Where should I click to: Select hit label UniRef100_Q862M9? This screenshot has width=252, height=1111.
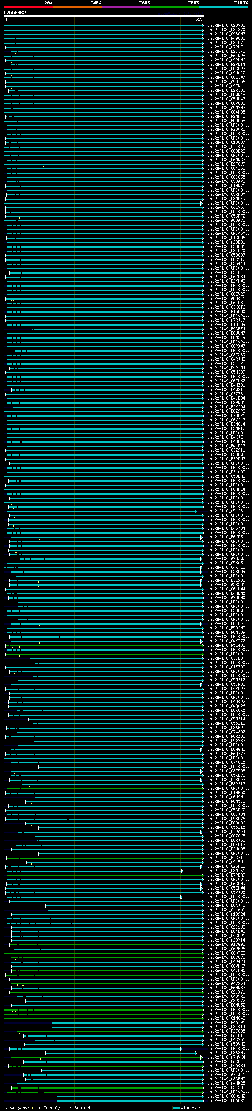226,1053
